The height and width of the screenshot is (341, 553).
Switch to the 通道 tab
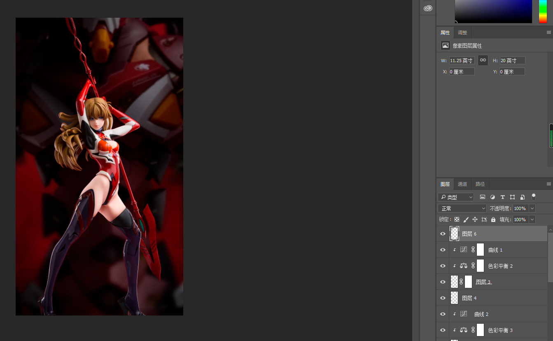pos(462,184)
